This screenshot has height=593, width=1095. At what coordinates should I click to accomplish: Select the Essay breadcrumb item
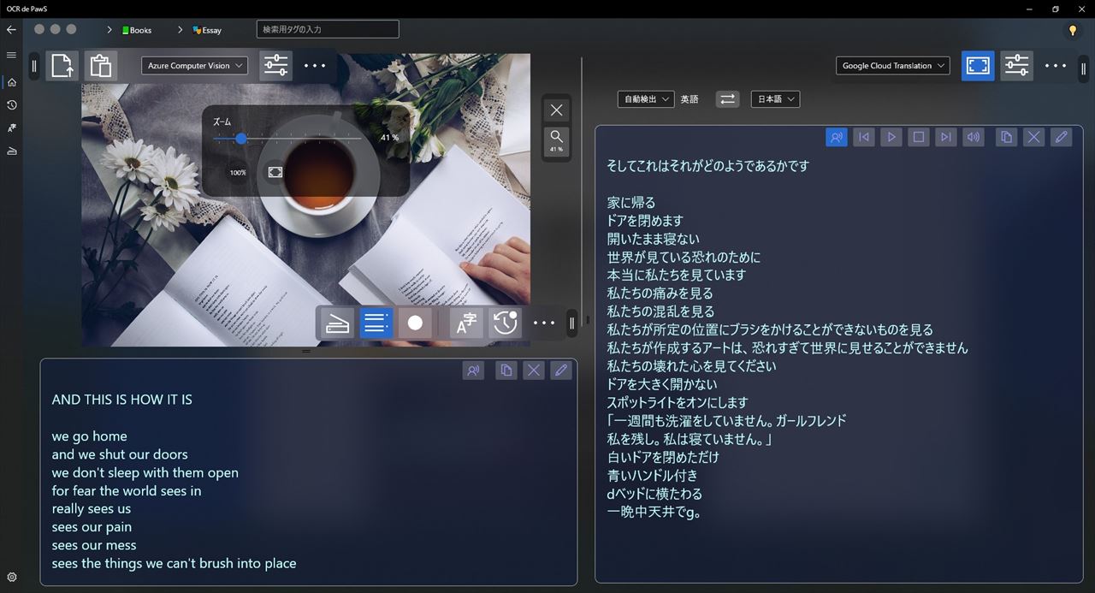coord(207,30)
